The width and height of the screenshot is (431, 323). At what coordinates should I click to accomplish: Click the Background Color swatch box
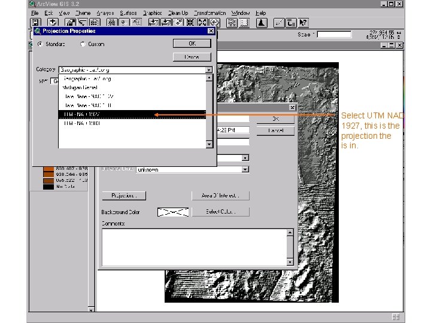(173, 212)
